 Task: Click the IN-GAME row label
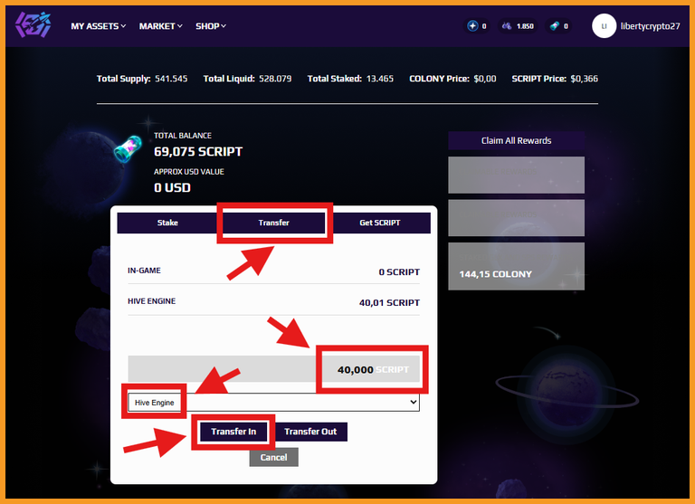[144, 271]
